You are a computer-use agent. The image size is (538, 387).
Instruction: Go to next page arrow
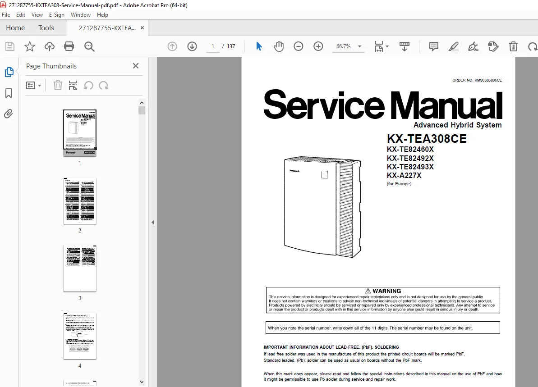tap(192, 46)
